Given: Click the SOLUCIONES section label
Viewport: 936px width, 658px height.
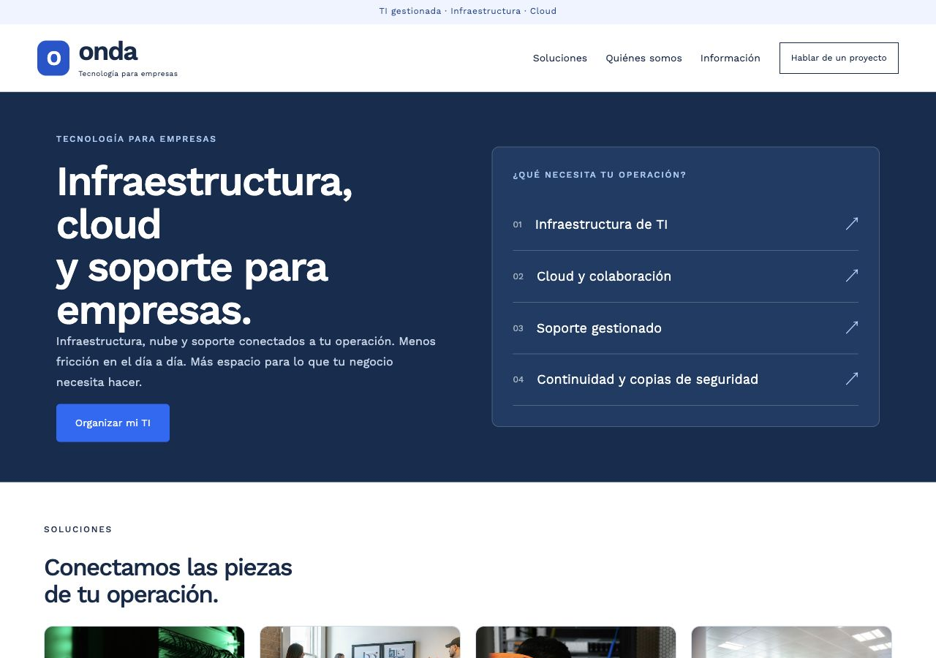Looking at the screenshot, I should click(x=78, y=529).
